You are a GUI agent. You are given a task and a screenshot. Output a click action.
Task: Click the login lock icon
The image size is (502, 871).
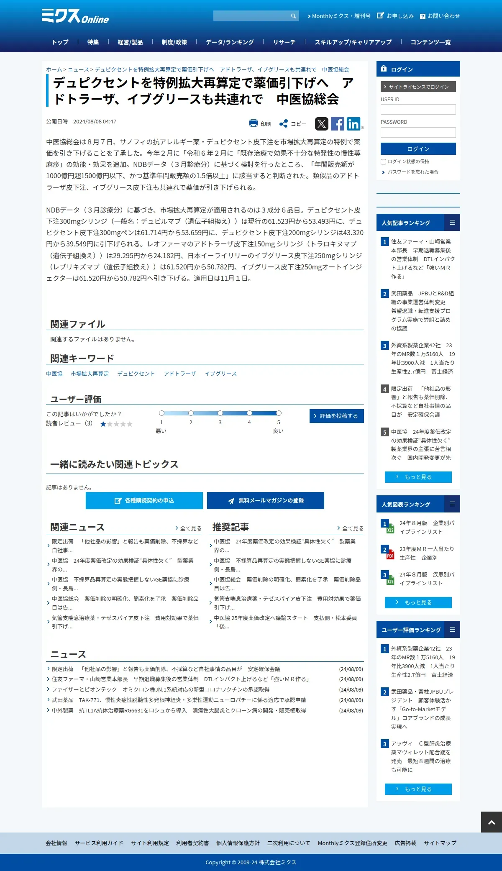pyautogui.click(x=384, y=69)
